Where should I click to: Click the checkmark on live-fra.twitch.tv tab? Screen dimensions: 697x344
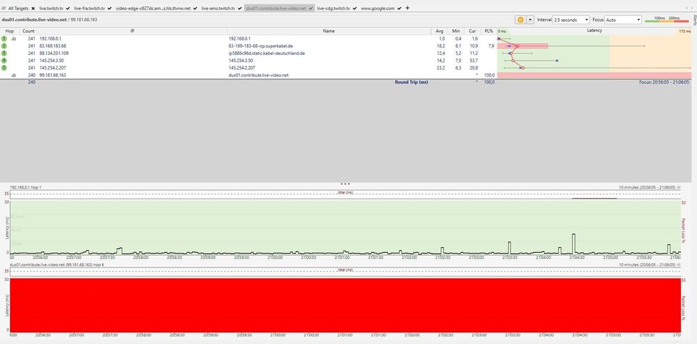109,8
